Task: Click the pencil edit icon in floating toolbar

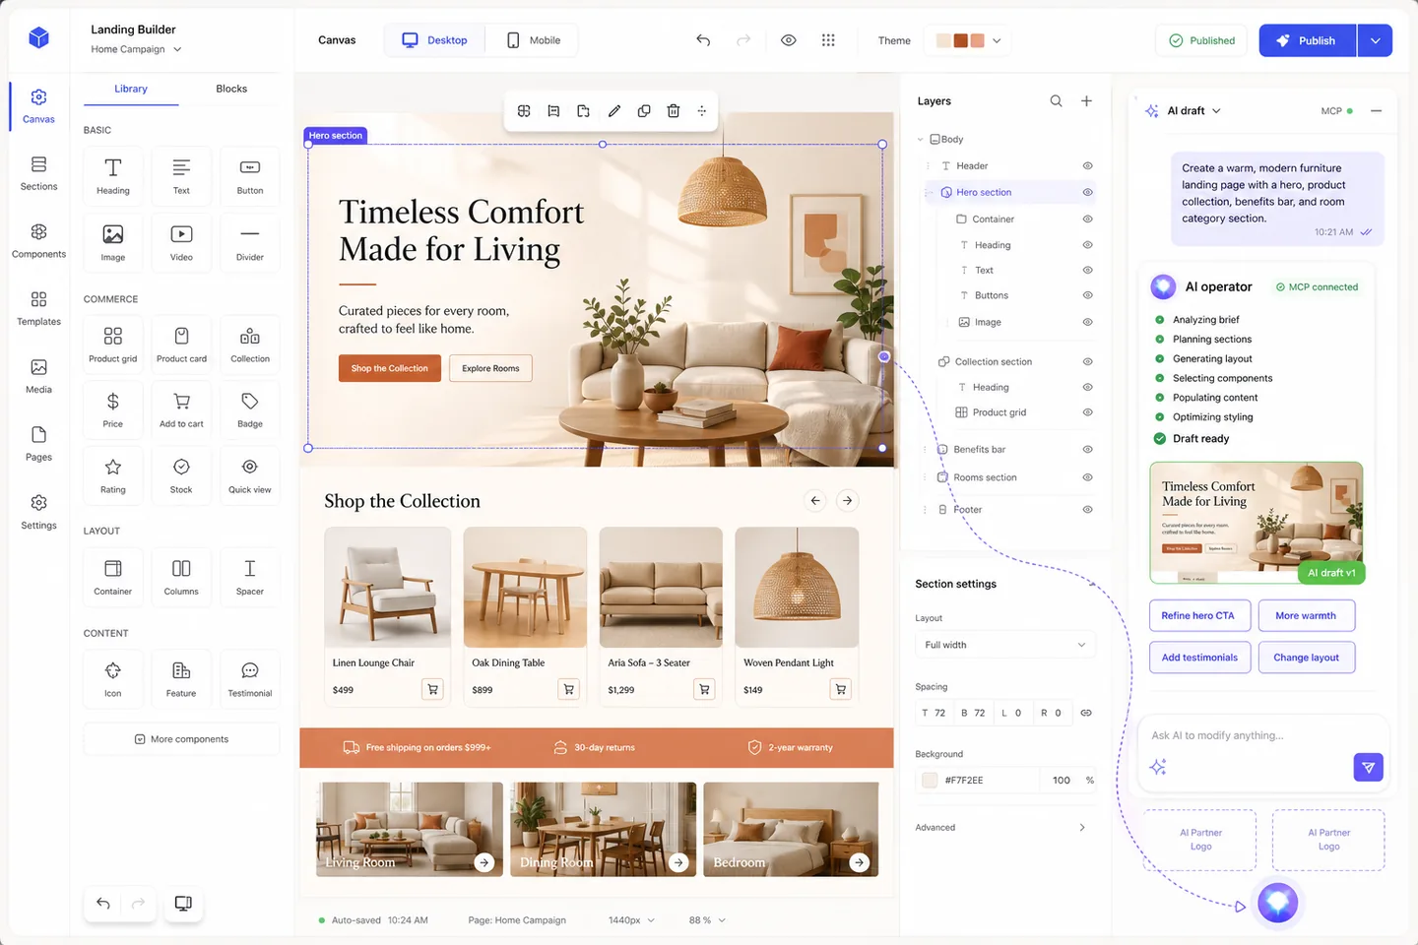Action: pyautogui.click(x=614, y=111)
